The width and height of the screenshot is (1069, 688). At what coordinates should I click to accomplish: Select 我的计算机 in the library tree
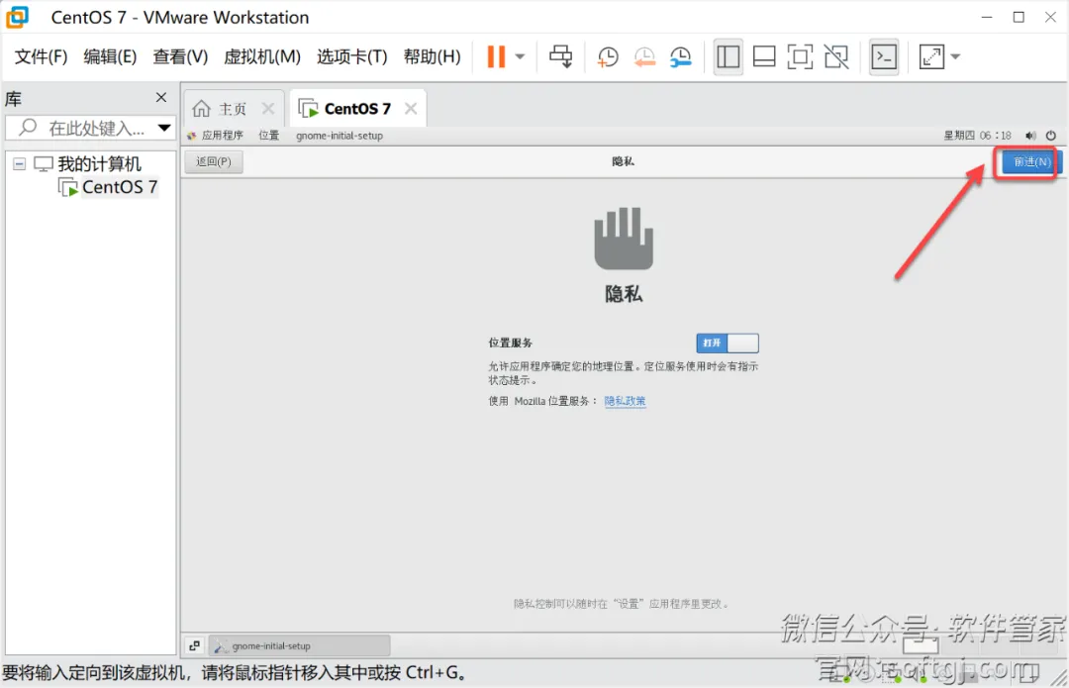(99, 163)
